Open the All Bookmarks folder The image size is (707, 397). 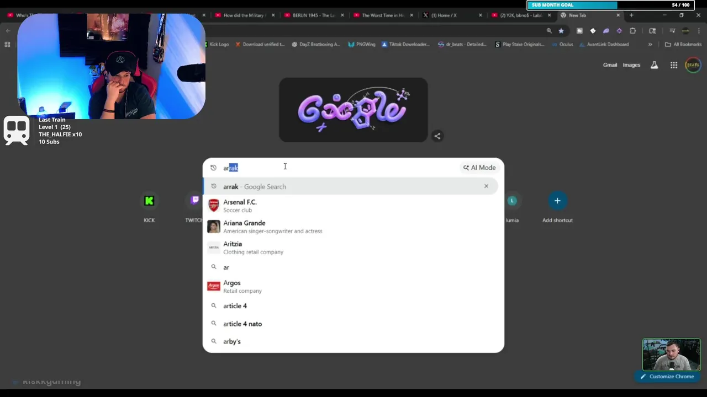click(x=683, y=44)
